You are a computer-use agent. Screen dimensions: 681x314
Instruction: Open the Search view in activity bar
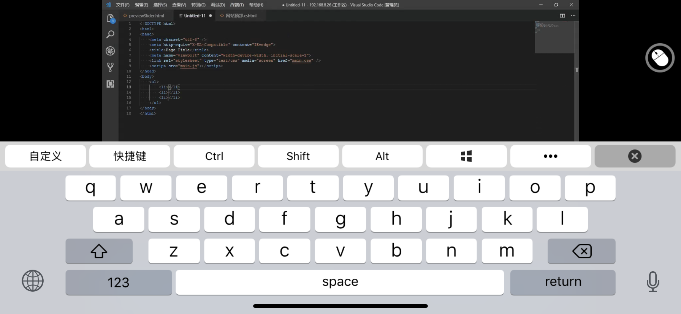(x=110, y=35)
